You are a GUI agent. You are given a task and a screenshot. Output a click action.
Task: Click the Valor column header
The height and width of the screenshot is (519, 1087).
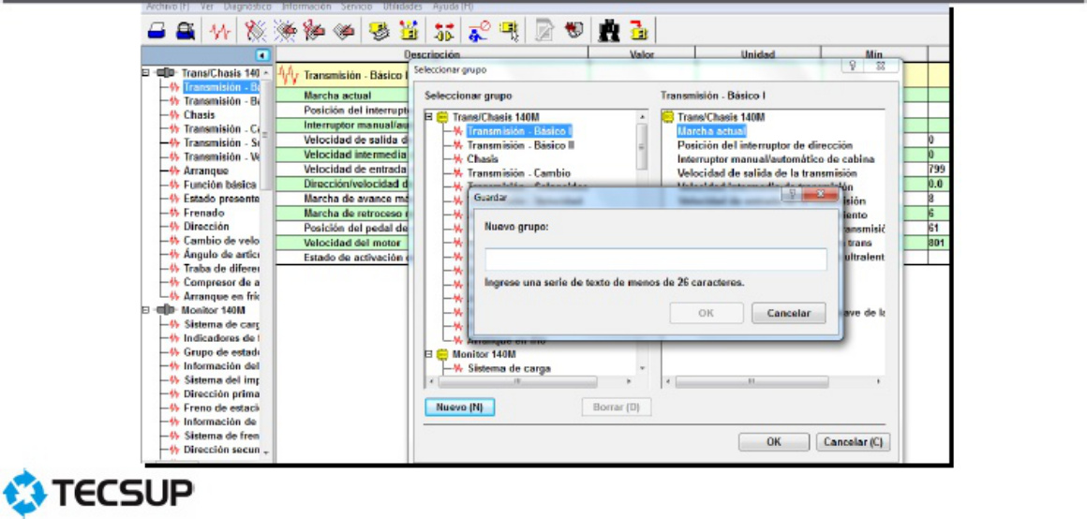click(x=641, y=54)
